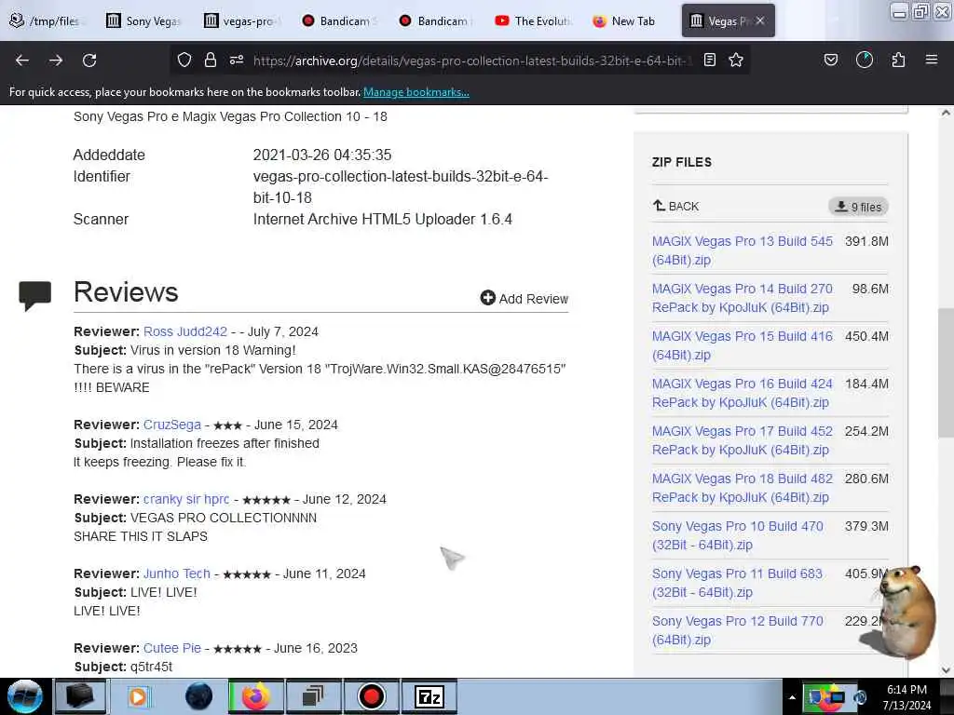Download Sony Vegas Pro 10 Build 470 zip
Screen dimensions: 954x715
(x=738, y=535)
